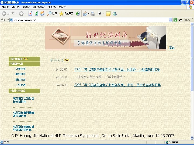Open the Edit button dropdown arrow

pos(104,14)
